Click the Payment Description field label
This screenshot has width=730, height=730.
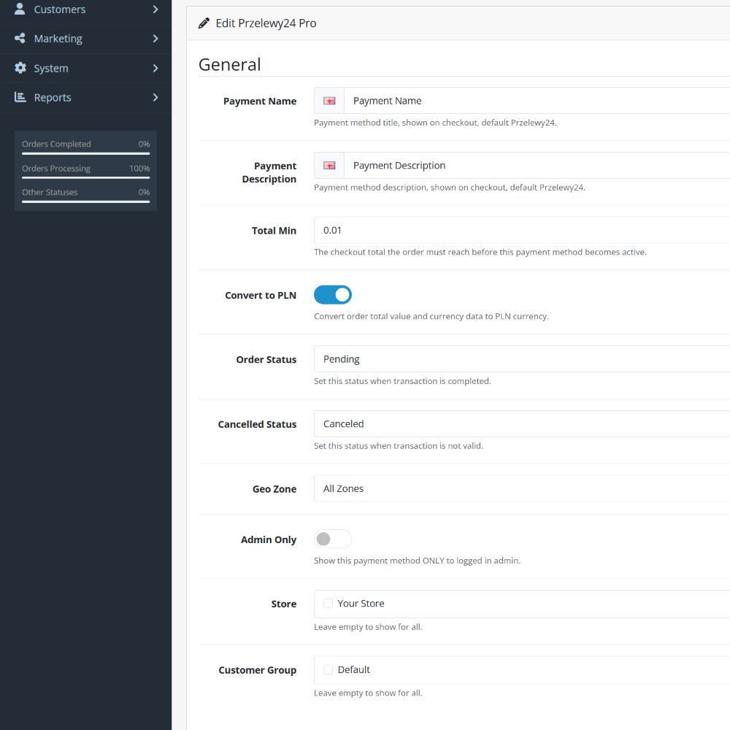click(x=269, y=172)
